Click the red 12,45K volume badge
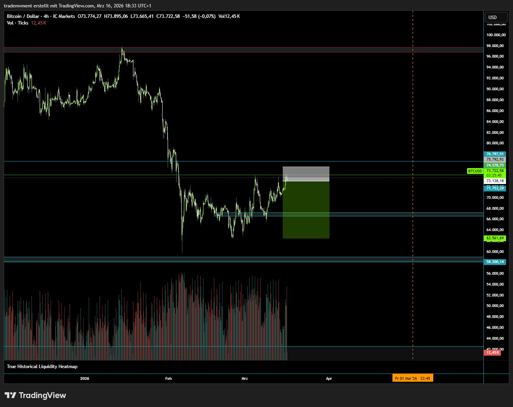 coord(492,352)
